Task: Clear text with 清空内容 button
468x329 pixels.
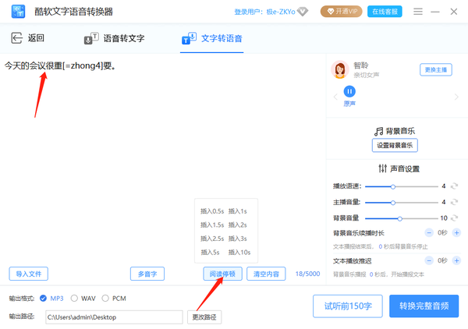Action: [266, 274]
